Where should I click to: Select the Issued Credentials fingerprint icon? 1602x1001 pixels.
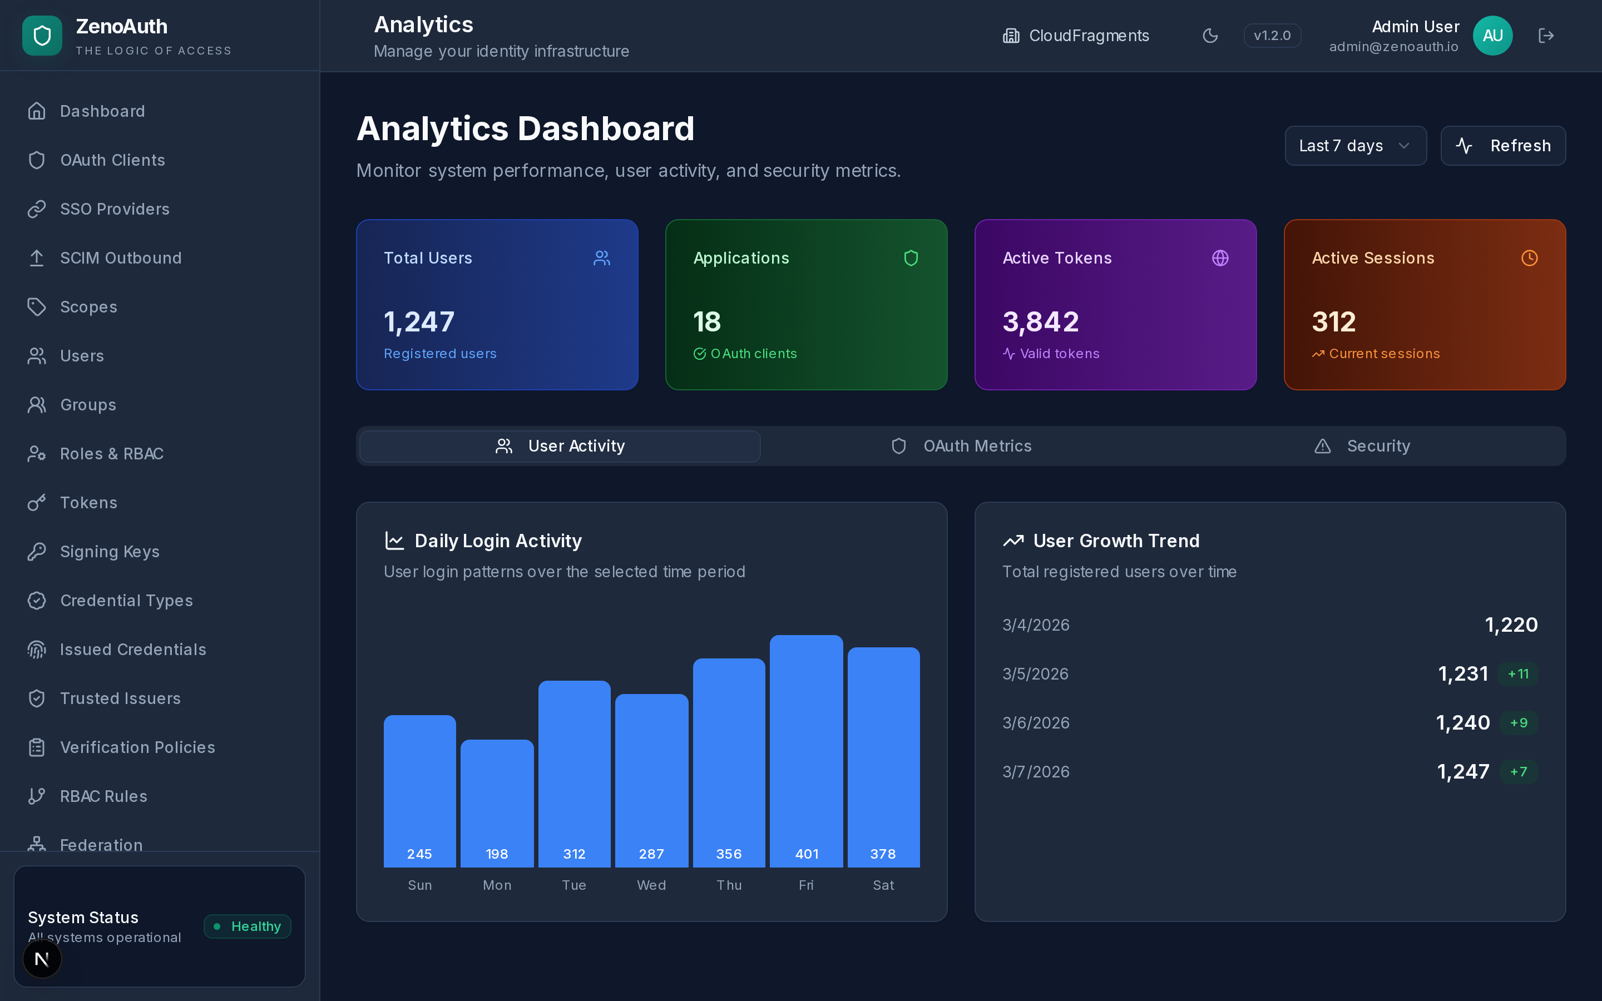point(37,650)
